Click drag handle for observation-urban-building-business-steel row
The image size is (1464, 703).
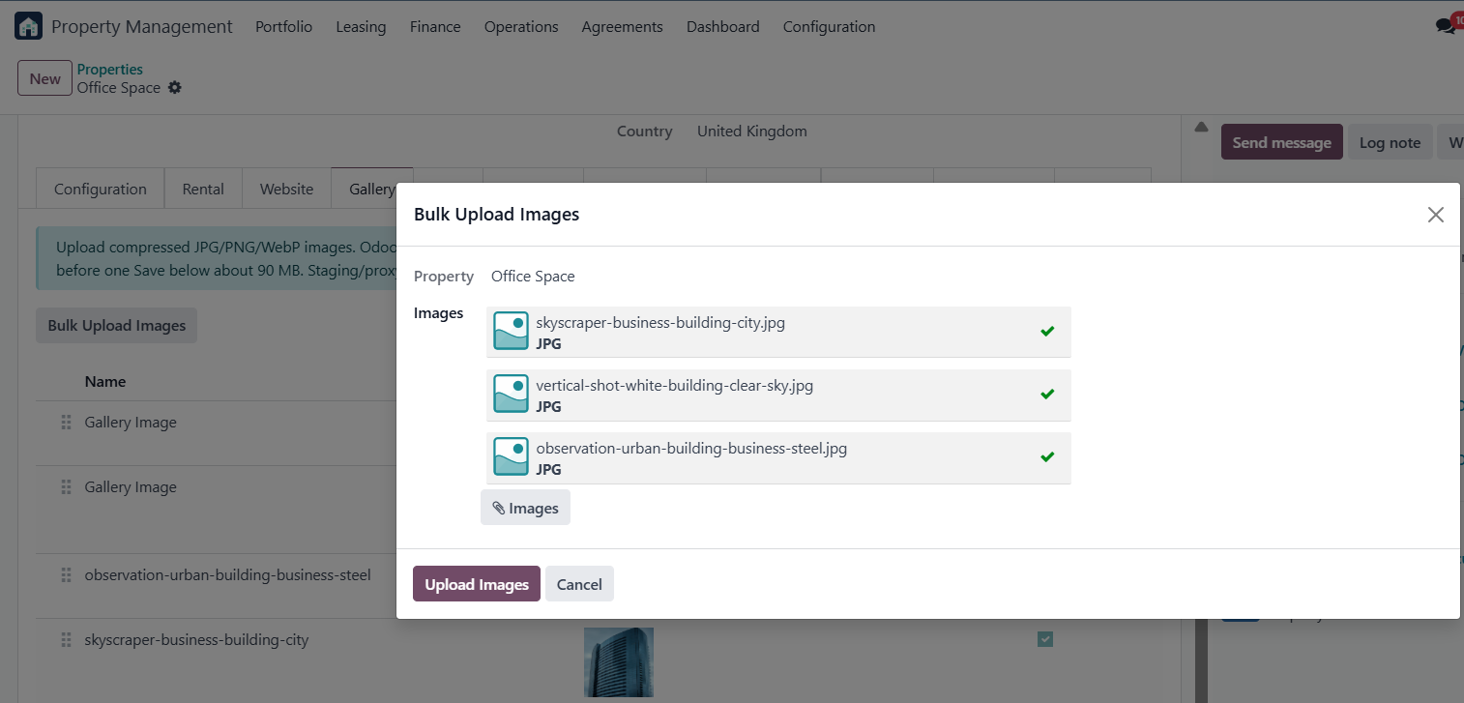click(x=67, y=575)
